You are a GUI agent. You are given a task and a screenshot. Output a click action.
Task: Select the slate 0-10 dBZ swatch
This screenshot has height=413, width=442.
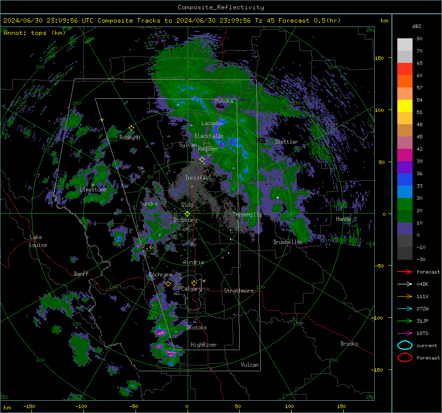coord(405,229)
